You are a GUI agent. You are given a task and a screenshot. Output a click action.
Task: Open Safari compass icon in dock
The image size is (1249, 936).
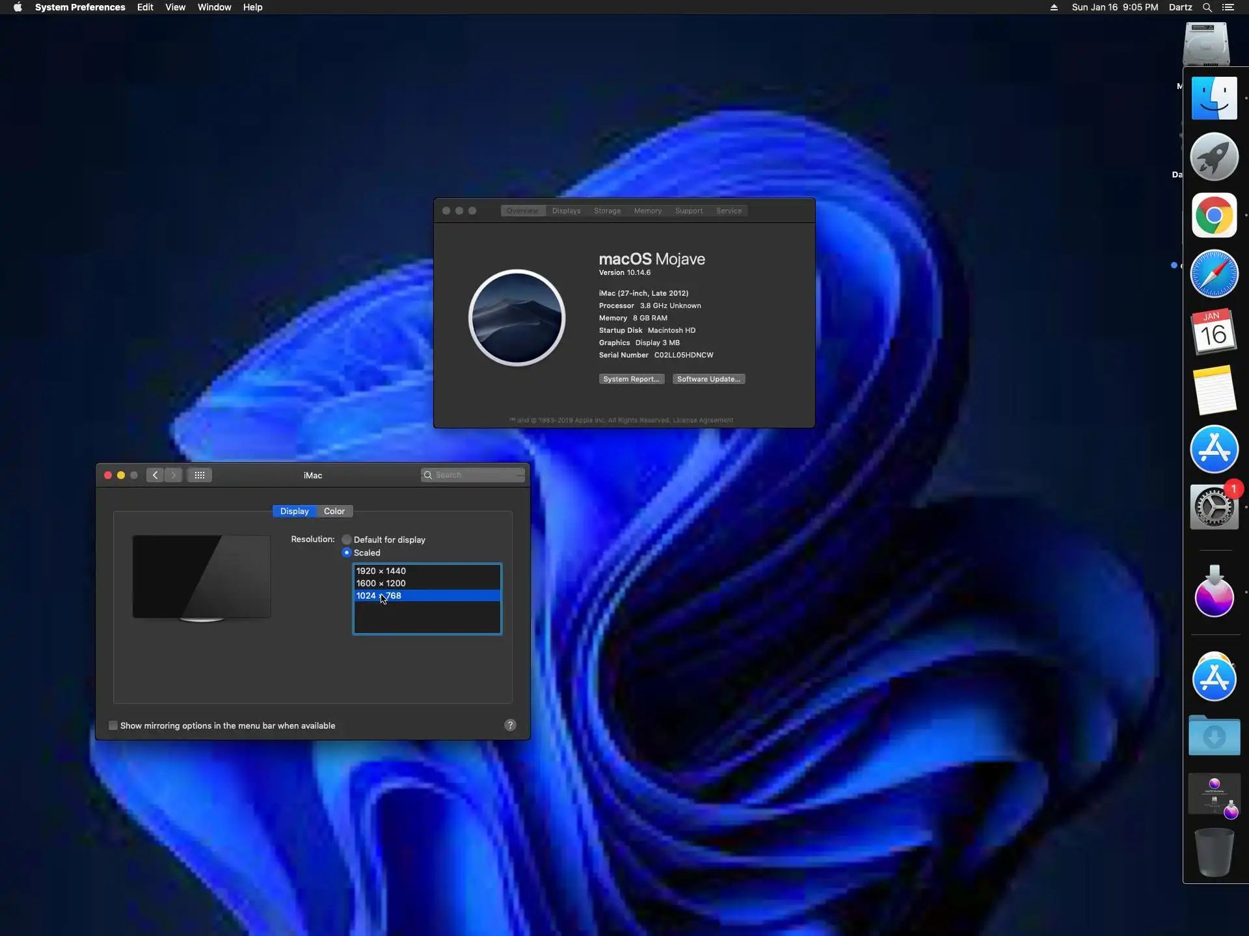pyautogui.click(x=1214, y=274)
